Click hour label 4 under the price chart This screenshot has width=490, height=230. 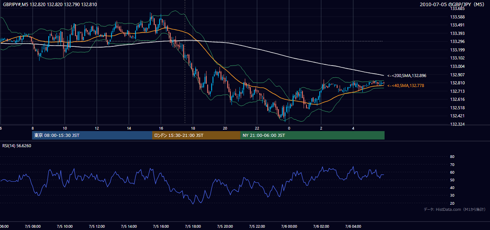point(354,128)
